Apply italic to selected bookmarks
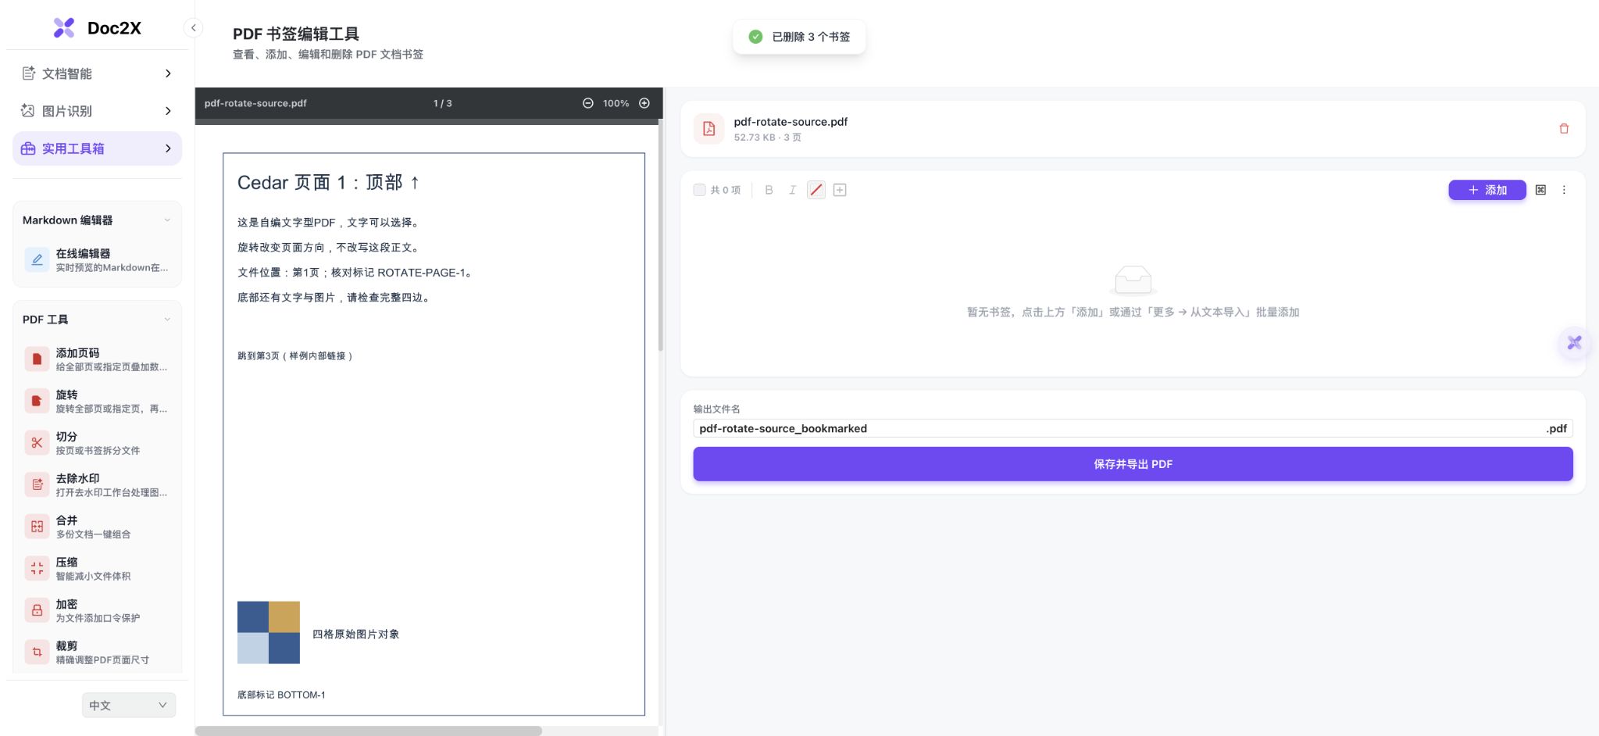The height and width of the screenshot is (736, 1599). pos(792,190)
